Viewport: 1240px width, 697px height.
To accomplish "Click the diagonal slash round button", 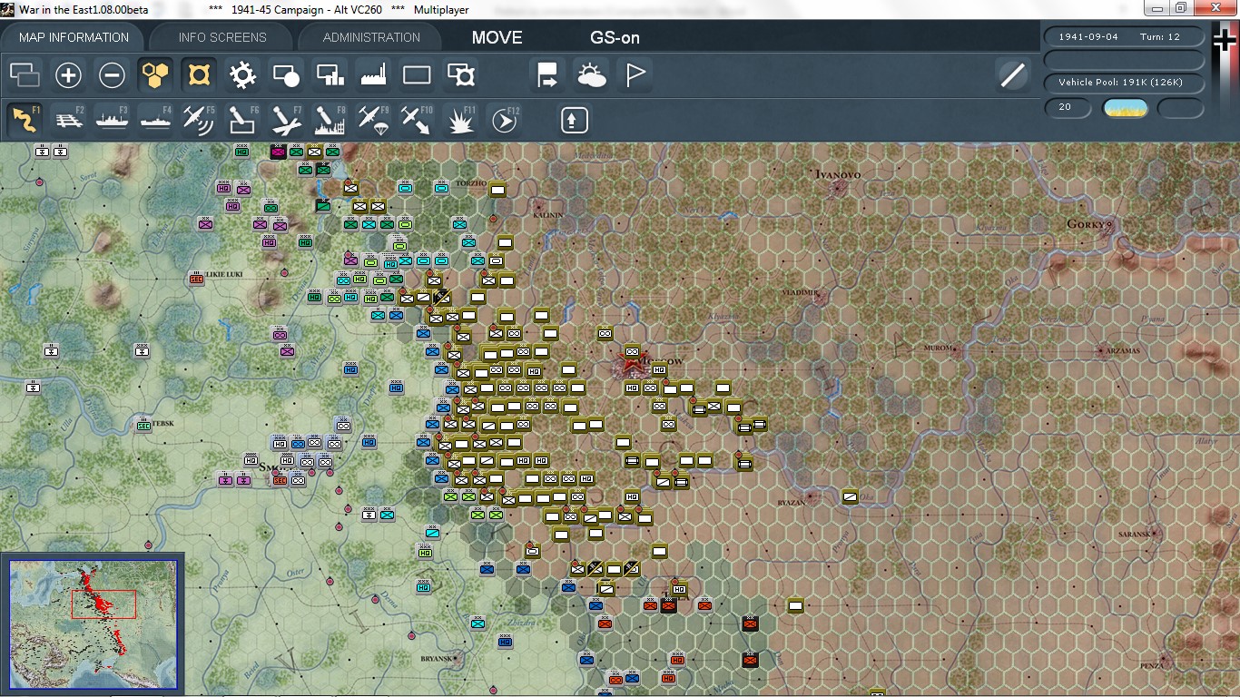I will [x=1012, y=75].
